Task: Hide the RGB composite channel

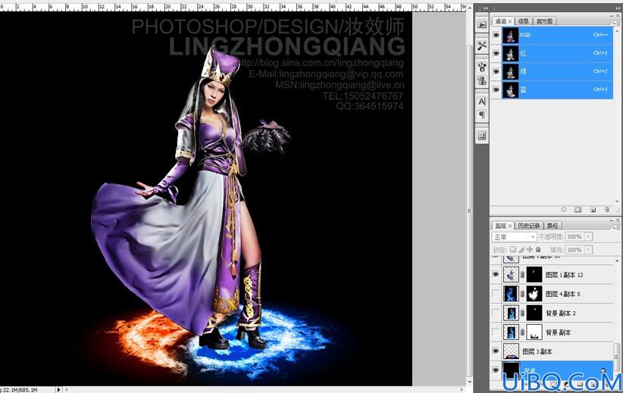Action: click(496, 35)
